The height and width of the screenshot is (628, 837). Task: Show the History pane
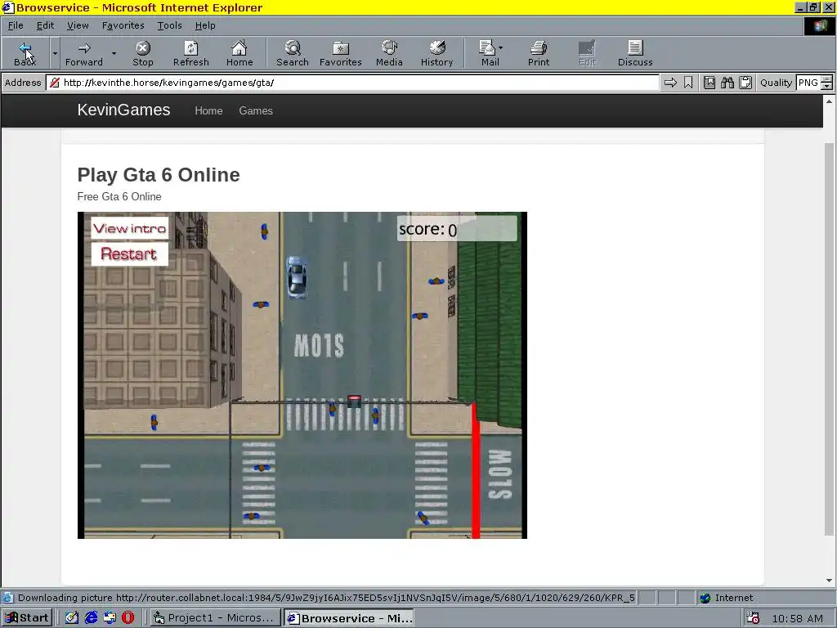(436, 53)
